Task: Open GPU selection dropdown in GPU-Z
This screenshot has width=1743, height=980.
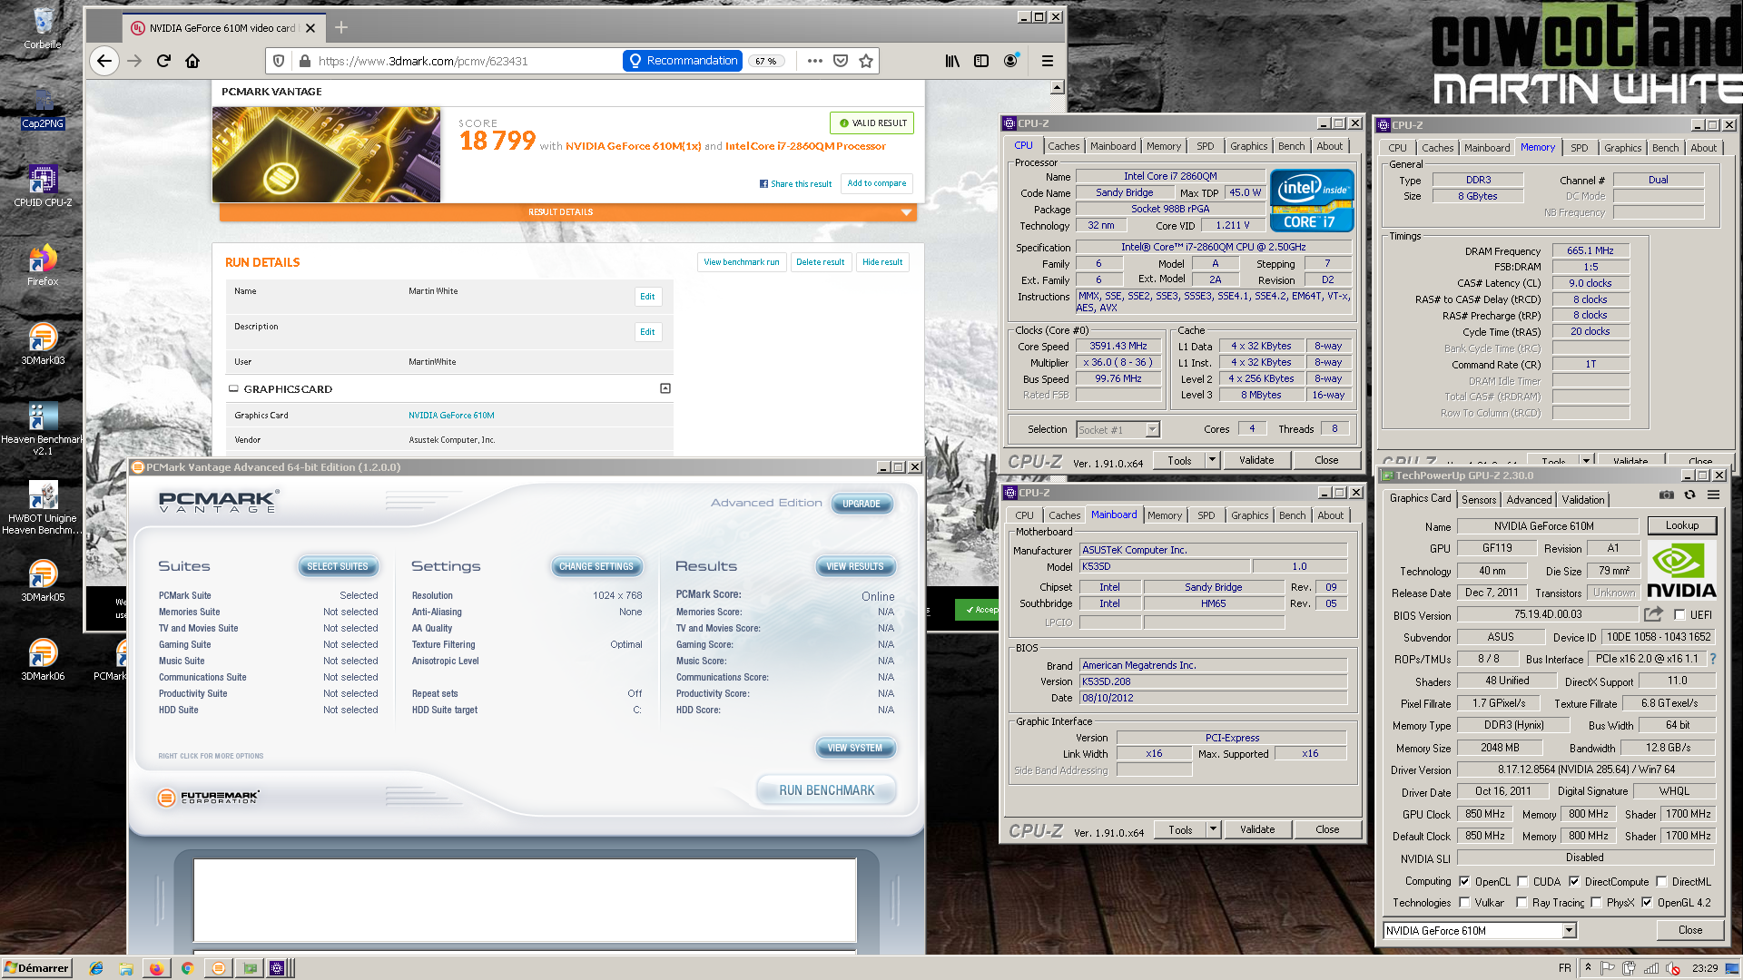Action: [x=1569, y=930]
